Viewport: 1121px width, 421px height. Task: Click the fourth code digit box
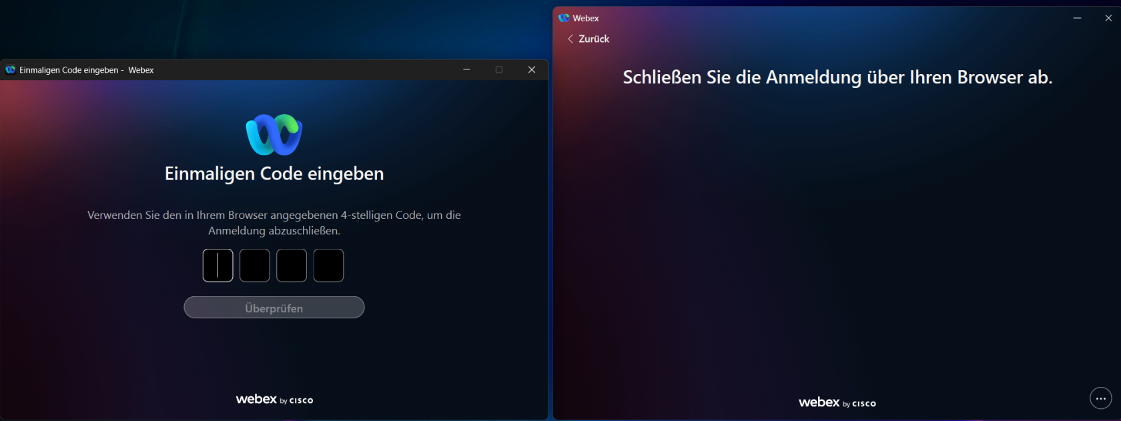(328, 266)
